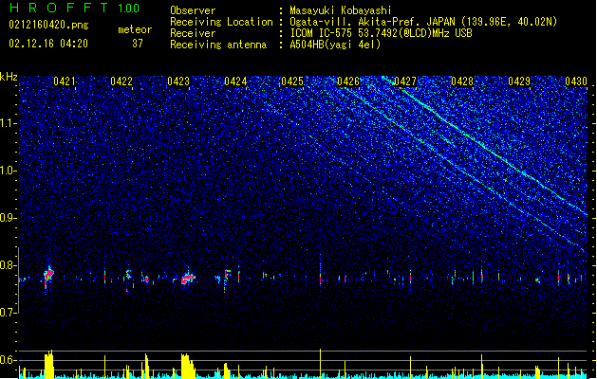Click antenna value A504HB(yagi 4el)
597x379 pixels.
(x=335, y=45)
